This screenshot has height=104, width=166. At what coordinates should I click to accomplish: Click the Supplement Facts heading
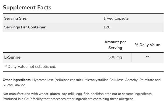click(27, 8)
